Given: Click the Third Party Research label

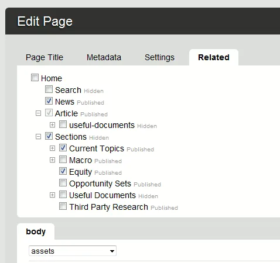Looking at the screenshot, I should (x=109, y=207).
